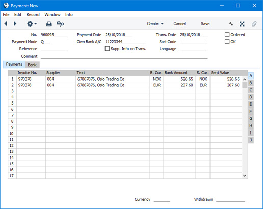Image resolution: width=263 pixels, height=209 pixels.
Task: Click the printer icon
Action: point(49,24)
